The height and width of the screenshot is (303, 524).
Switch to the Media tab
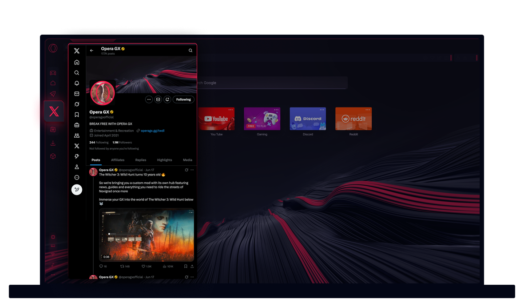pos(187,160)
